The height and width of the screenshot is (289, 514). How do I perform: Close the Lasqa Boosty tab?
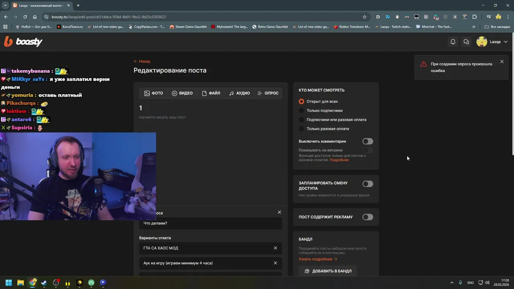coord(69,5)
